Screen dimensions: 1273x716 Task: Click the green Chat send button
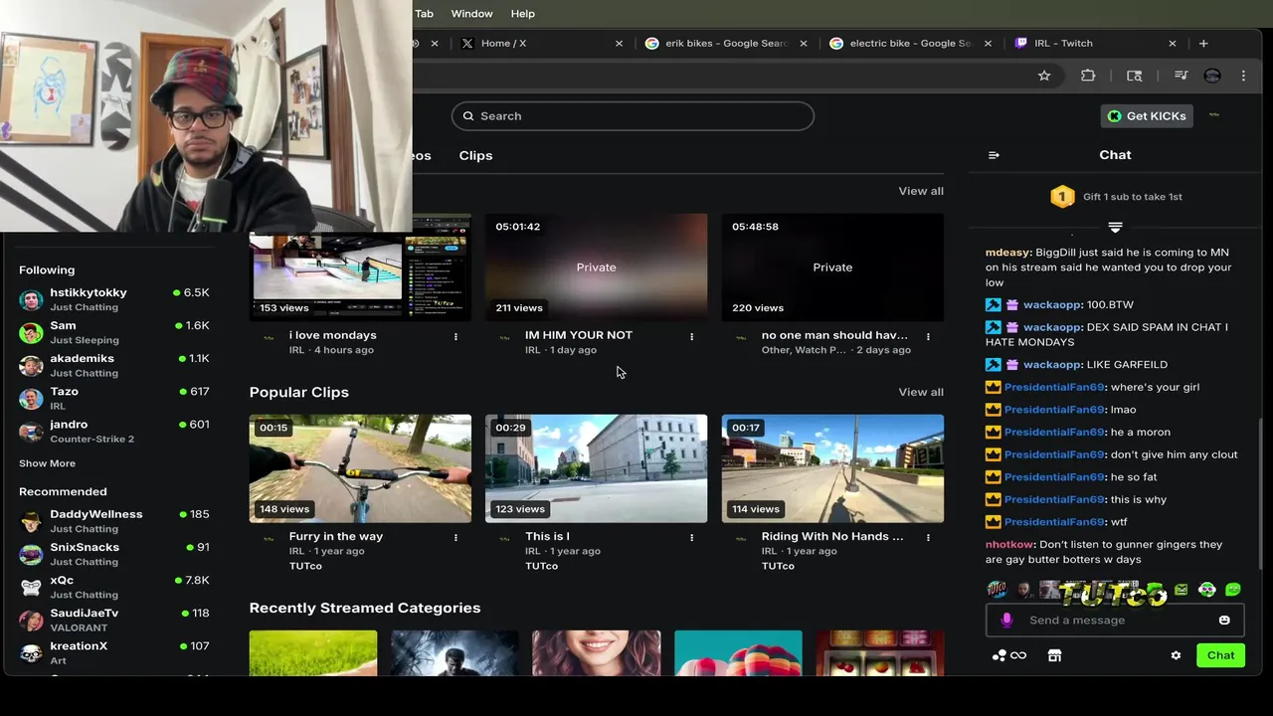[x=1220, y=655]
